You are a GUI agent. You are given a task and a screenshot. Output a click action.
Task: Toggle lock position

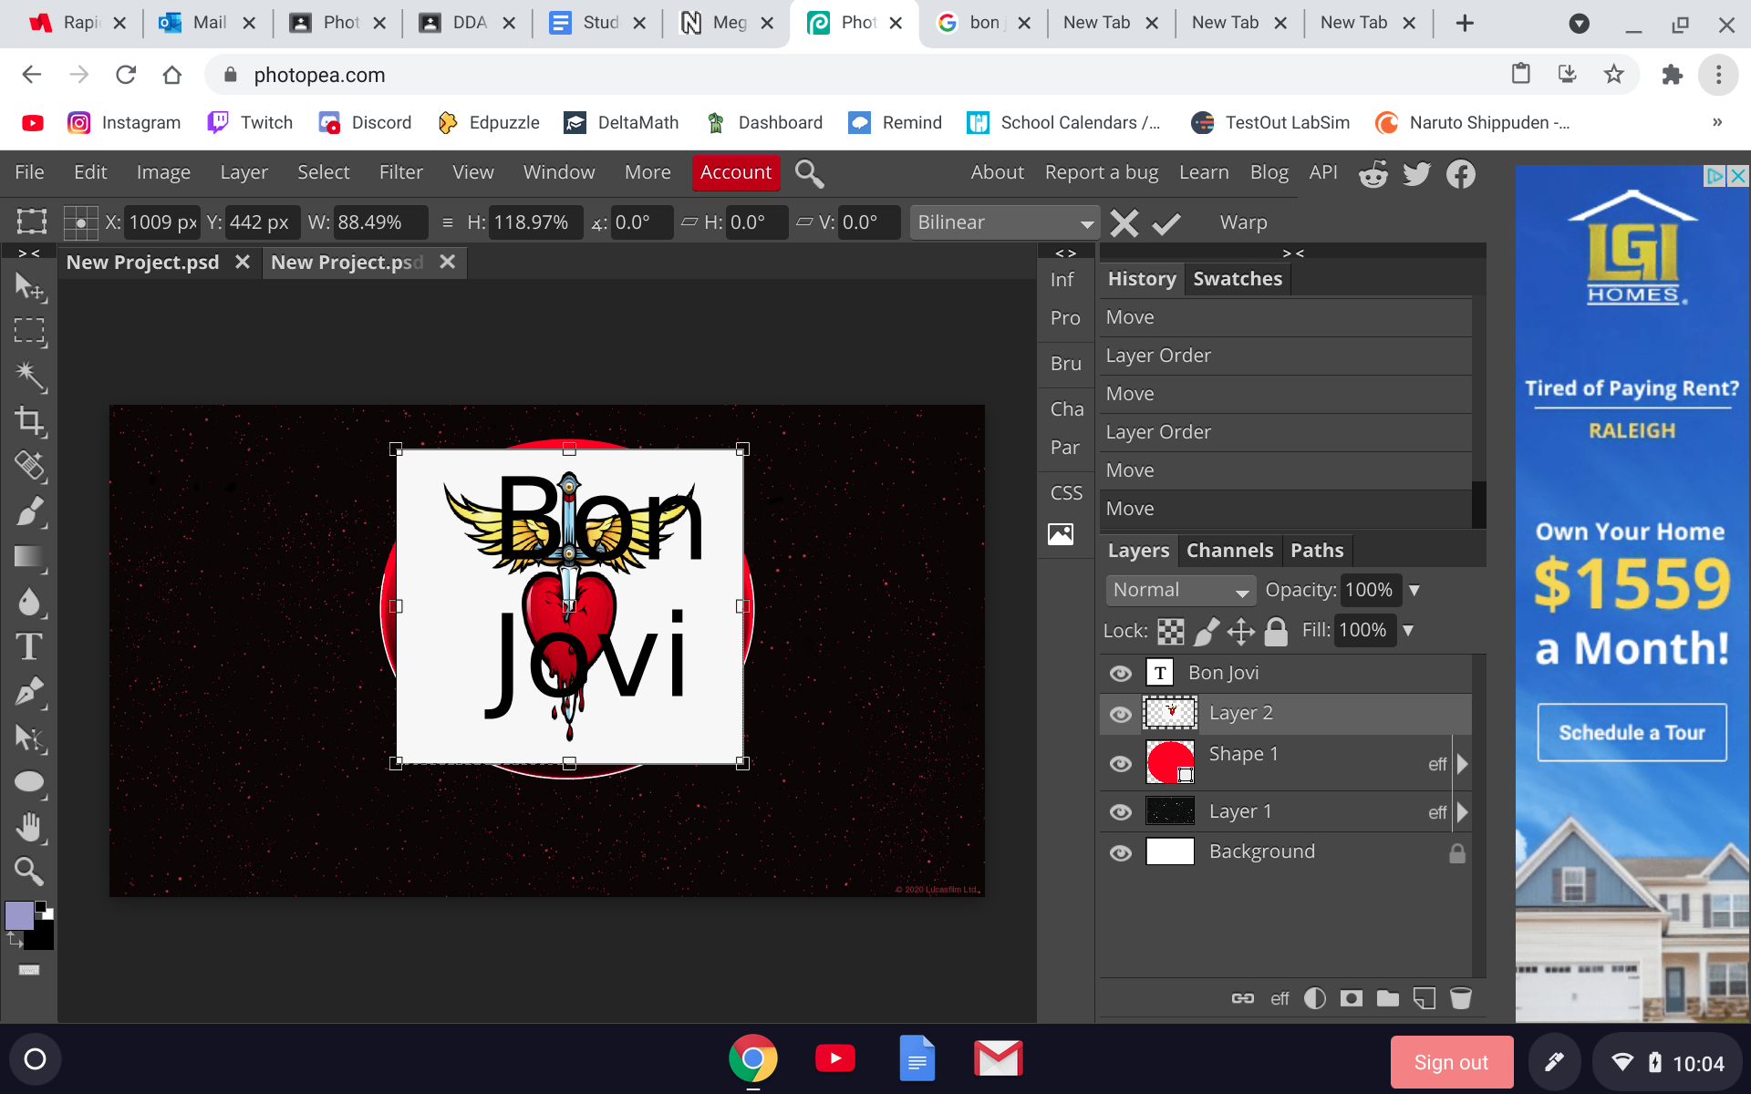(1241, 631)
